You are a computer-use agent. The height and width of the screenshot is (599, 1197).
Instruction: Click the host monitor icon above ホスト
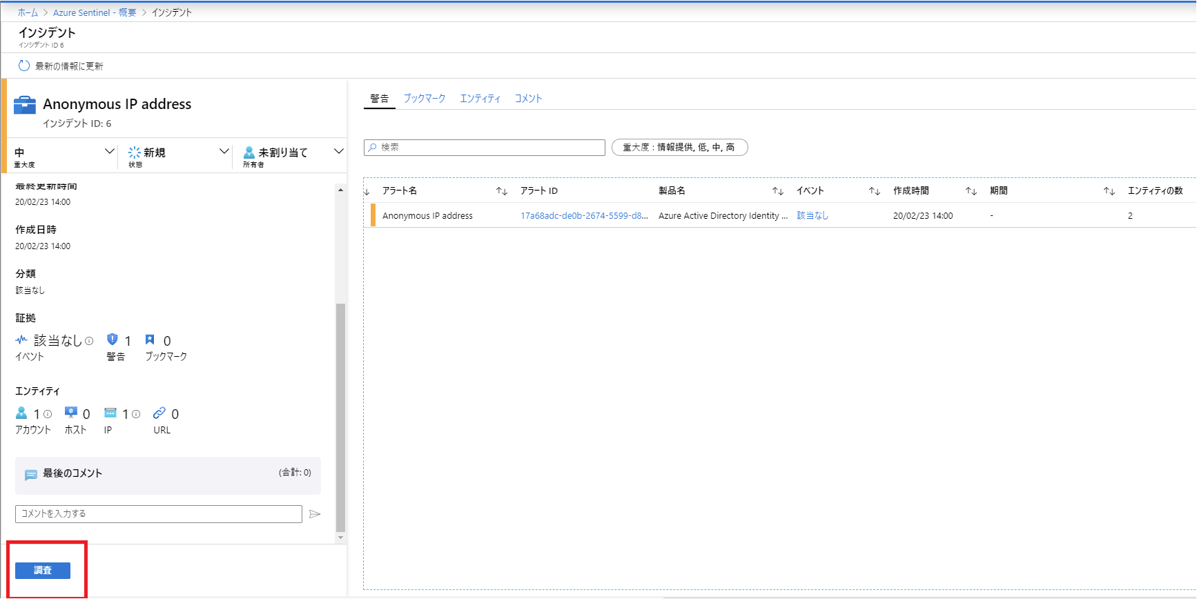point(71,412)
